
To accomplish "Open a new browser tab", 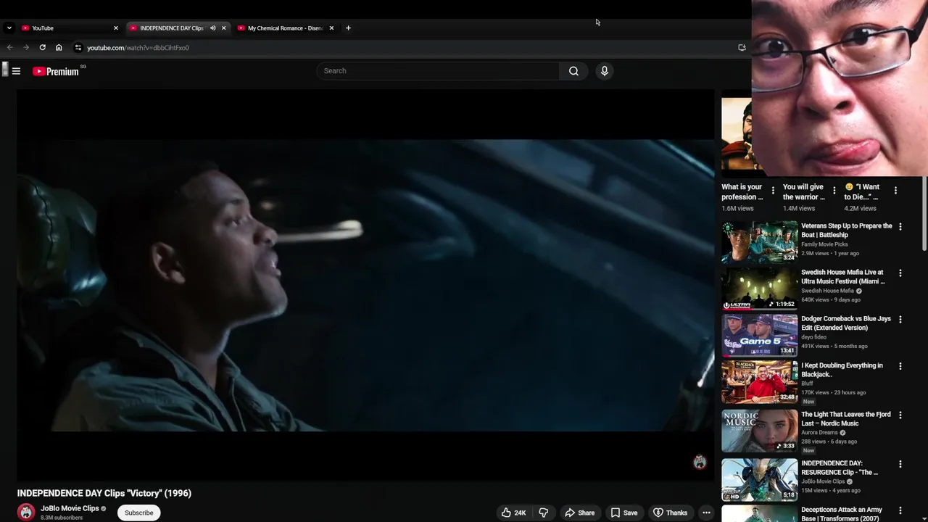I will click(348, 28).
